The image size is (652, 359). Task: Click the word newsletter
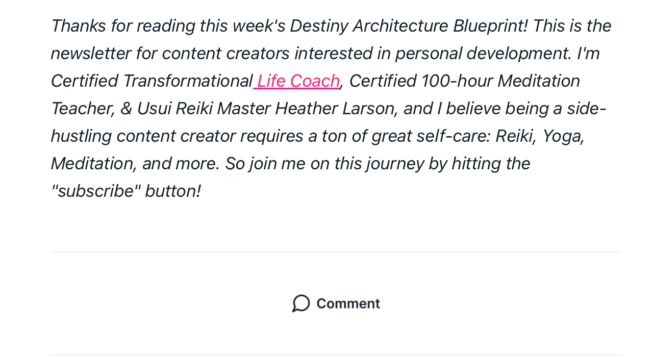(x=91, y=53)
